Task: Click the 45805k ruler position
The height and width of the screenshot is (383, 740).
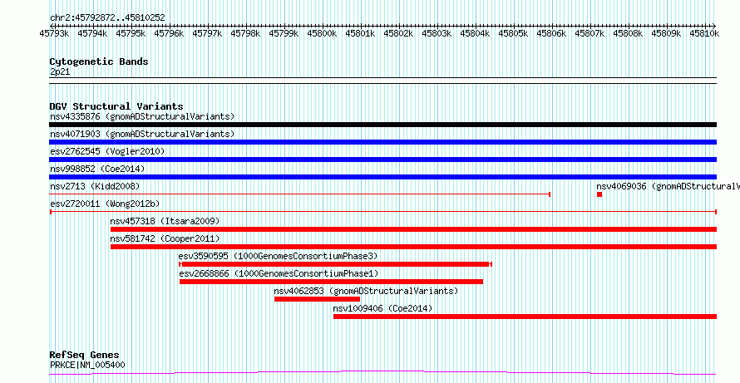Action: [x=514, y=33]
